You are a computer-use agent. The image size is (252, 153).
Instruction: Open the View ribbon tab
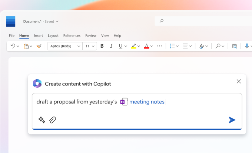[105, 35]
